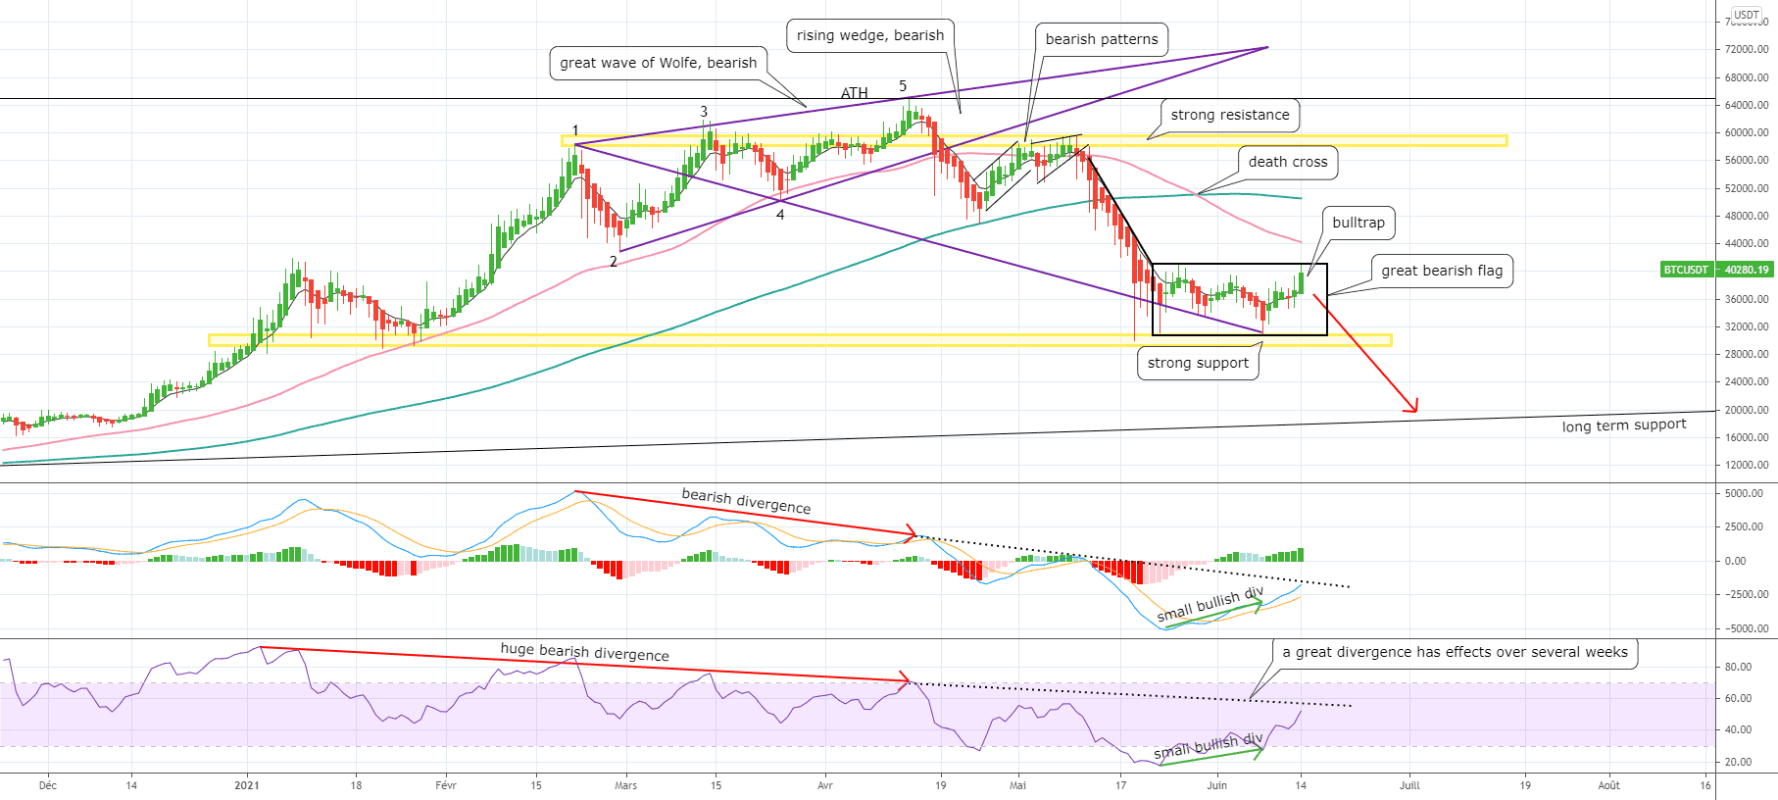Click the Avr date label on time axis
The height and width of the screenshot is (800, 1778).
(825, 785)
